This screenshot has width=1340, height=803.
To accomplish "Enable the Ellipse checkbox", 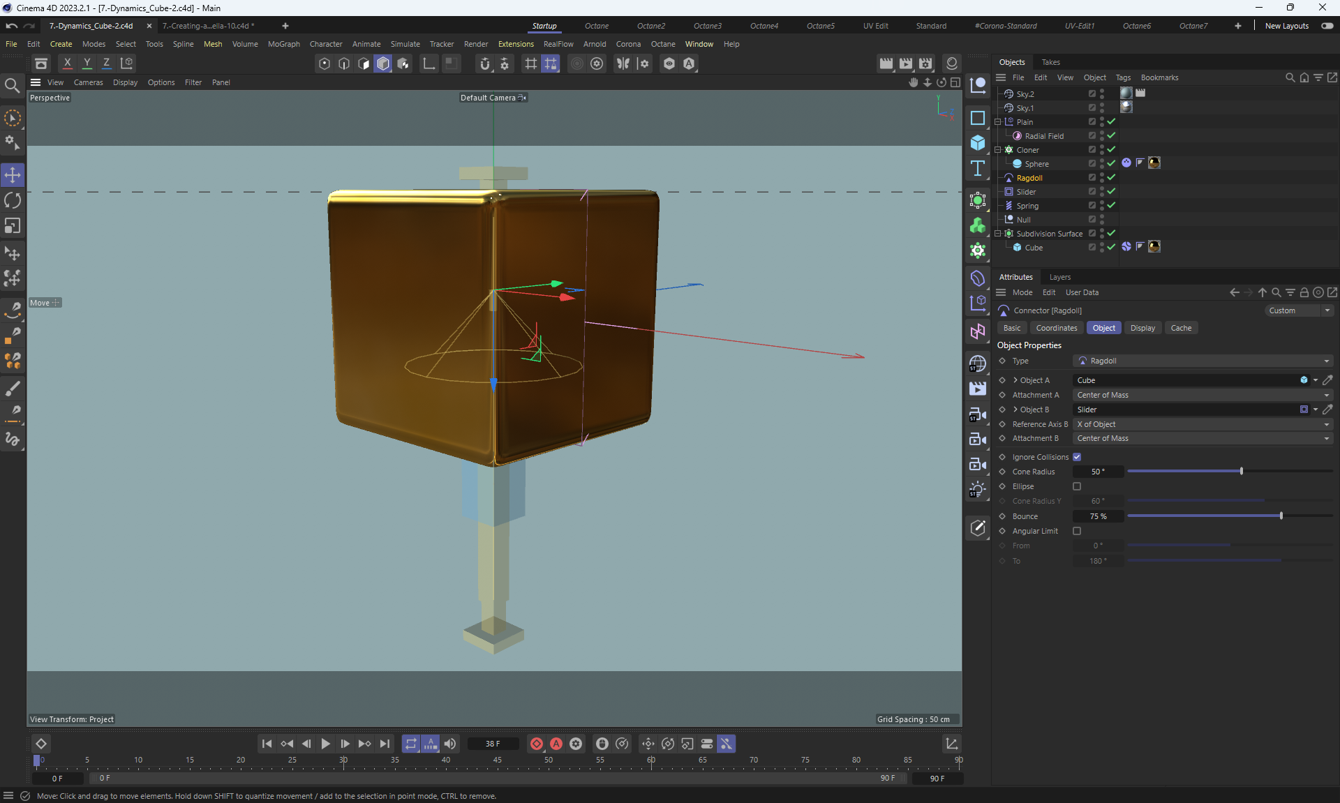I will point(1077,486).
